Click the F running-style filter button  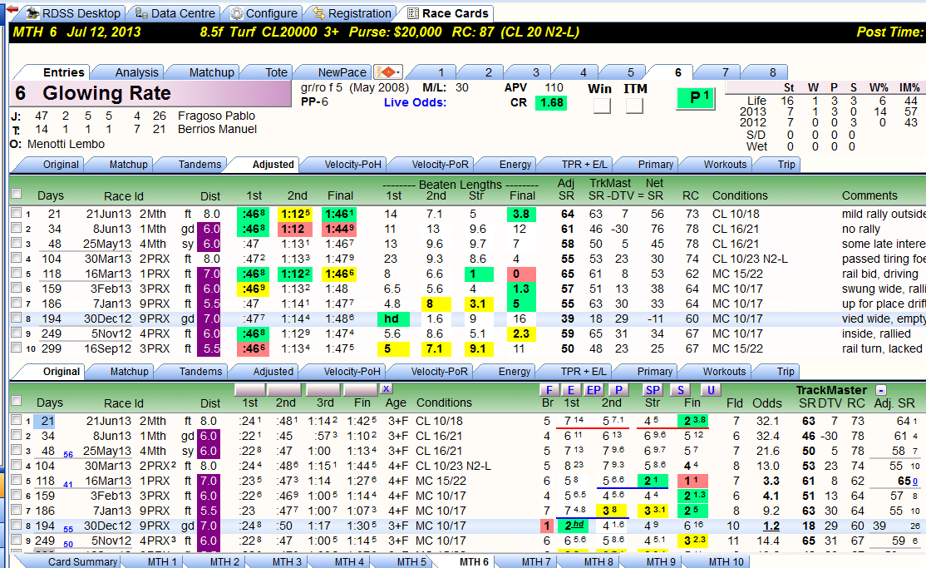[549, 389]
